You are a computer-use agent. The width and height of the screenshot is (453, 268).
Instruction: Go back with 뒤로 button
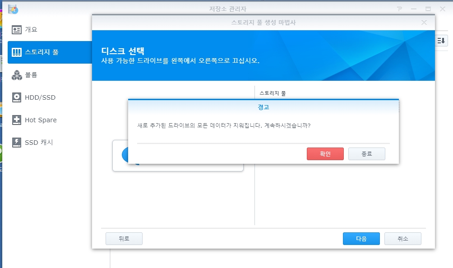pyautogui.click(x=124, y=239)
